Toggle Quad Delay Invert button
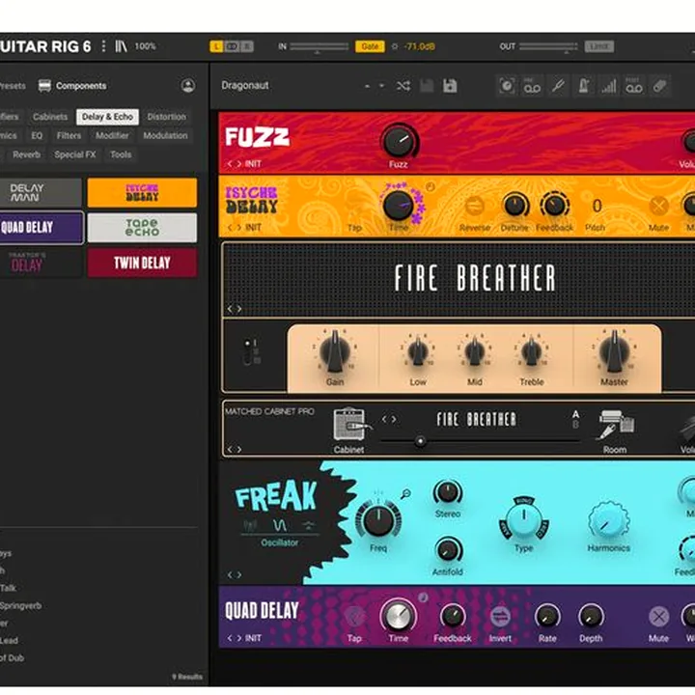 [500, 617]
